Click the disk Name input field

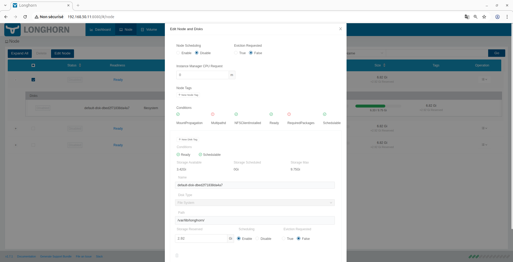[255, 185]
